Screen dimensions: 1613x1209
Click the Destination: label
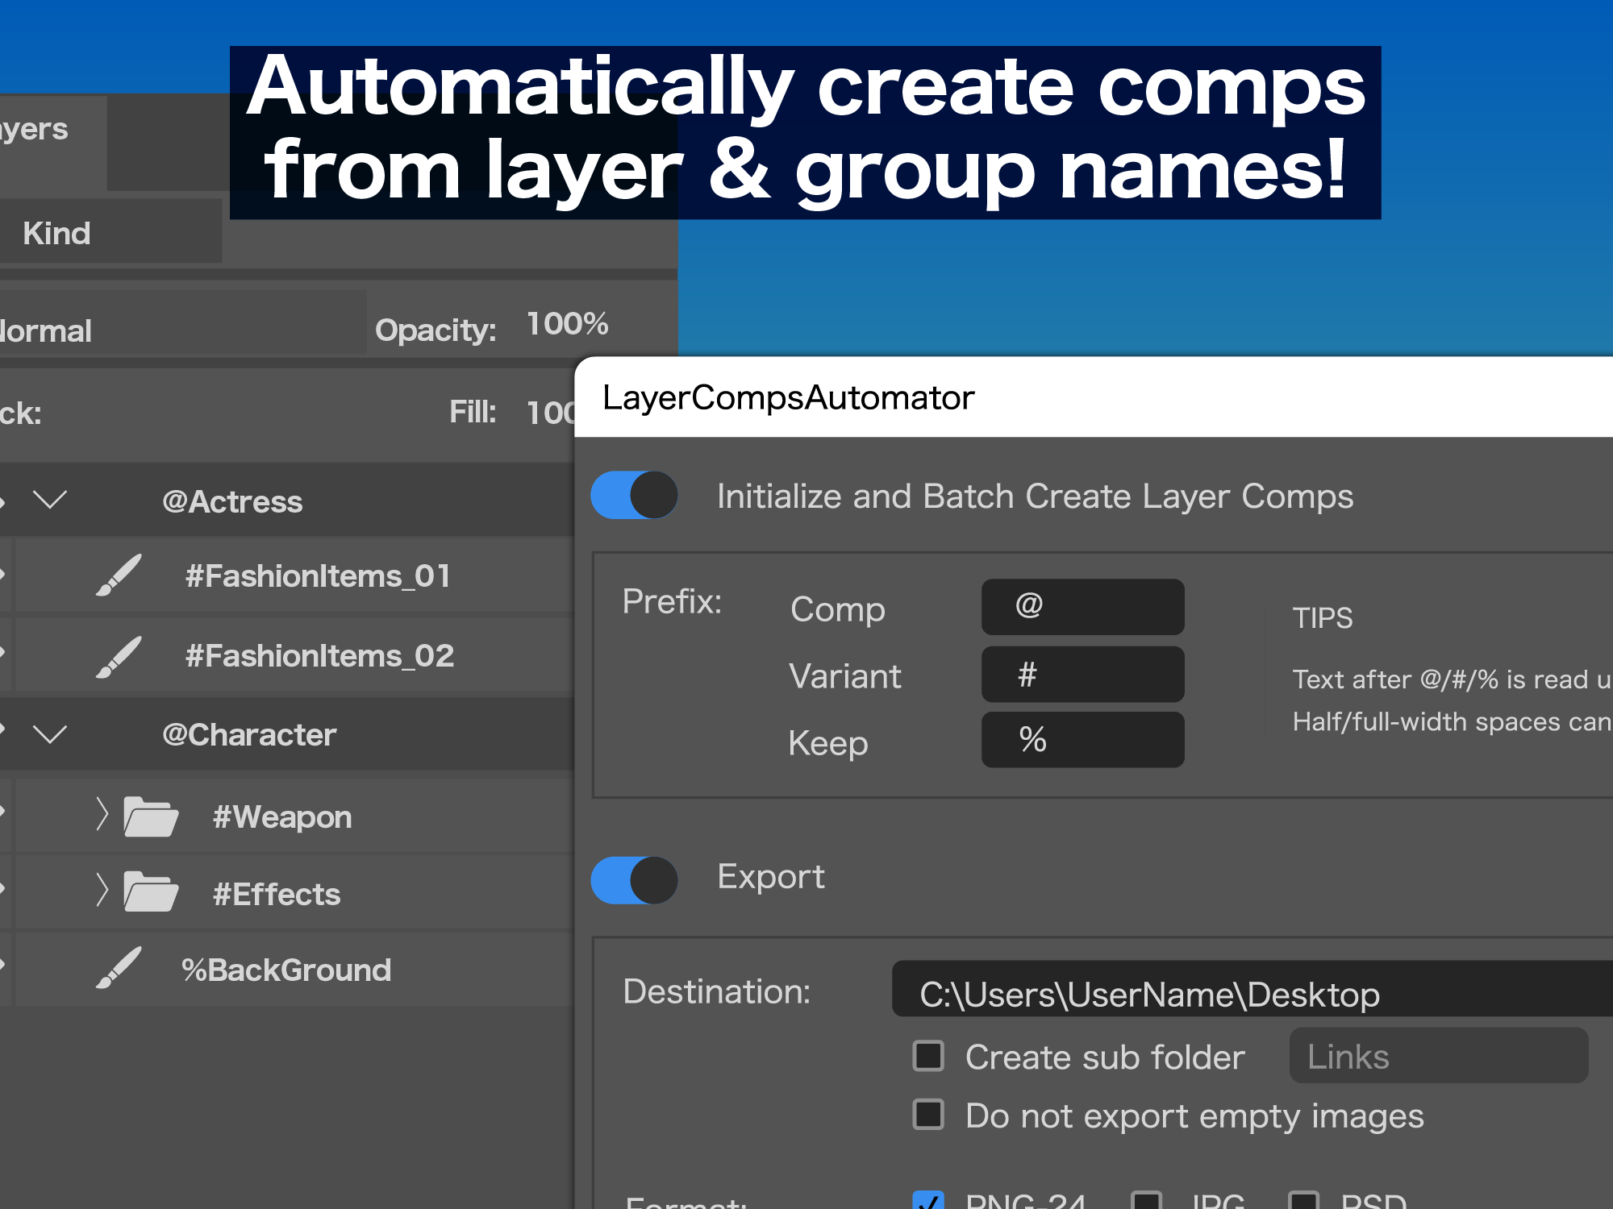[716, 991]
